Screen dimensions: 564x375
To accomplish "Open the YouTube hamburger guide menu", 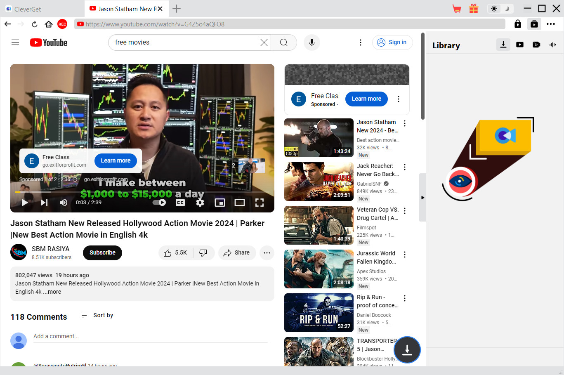I will 15,42.
